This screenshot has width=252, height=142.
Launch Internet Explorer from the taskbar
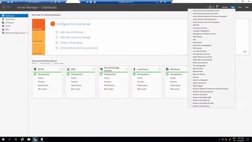coord(22,139)
